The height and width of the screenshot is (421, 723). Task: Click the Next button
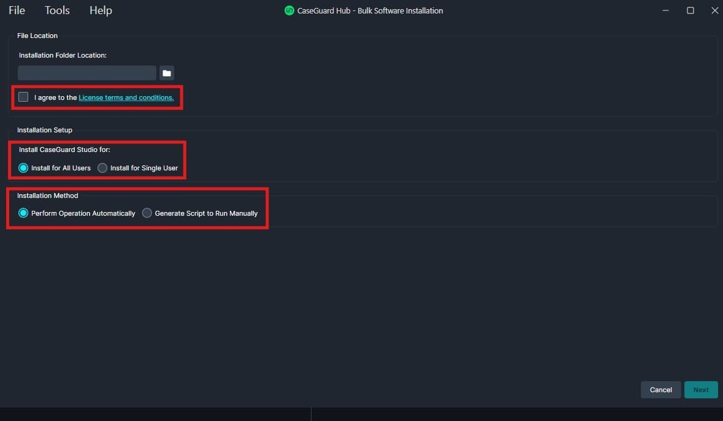pyautogui.click(x=700, y=390)
